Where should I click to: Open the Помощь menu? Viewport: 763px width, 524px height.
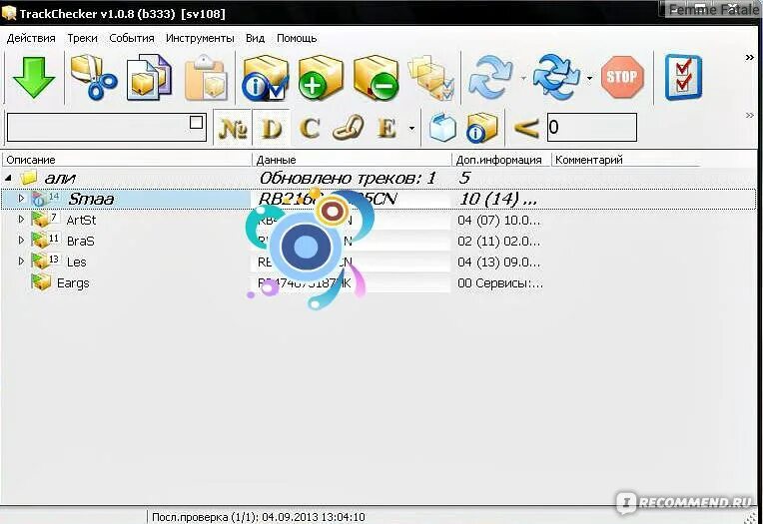coord(297,38)
